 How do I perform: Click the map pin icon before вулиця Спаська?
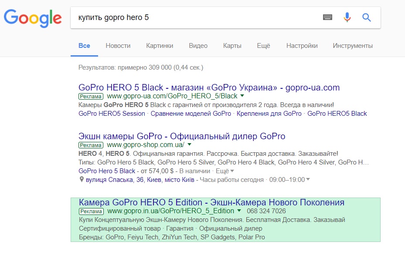tap(82, 179)
